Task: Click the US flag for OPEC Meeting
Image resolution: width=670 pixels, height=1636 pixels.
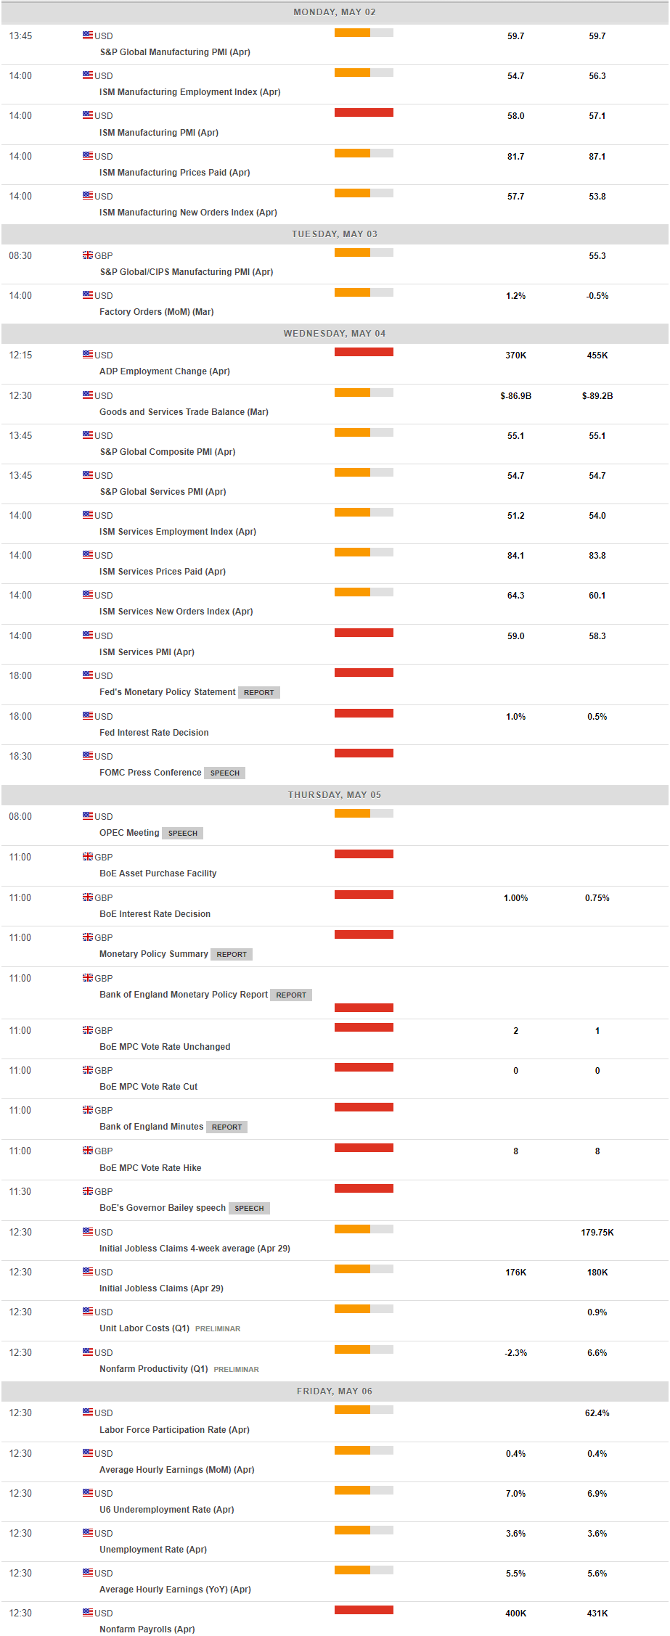Action: [x=87, y=816]
